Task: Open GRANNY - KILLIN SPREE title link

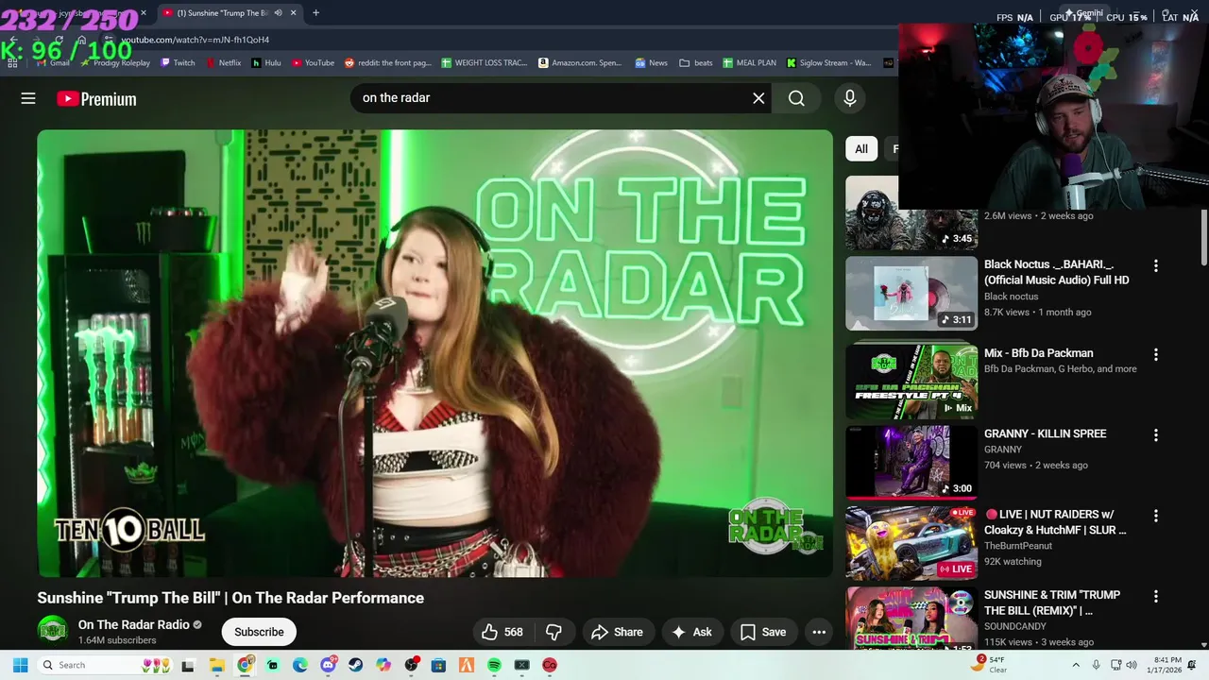Action: tap(1045, 433)
